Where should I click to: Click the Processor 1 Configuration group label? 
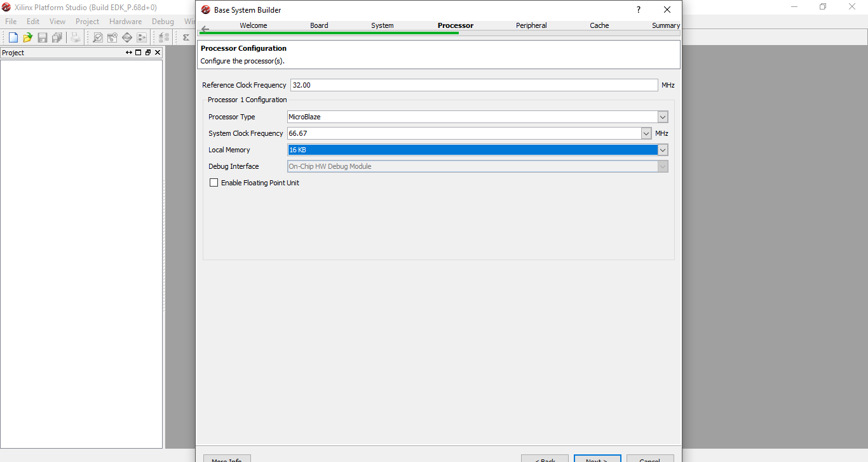coord(247,100)
